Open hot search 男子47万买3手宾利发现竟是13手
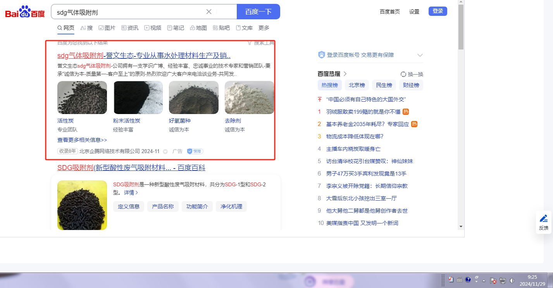 (366, 174)
